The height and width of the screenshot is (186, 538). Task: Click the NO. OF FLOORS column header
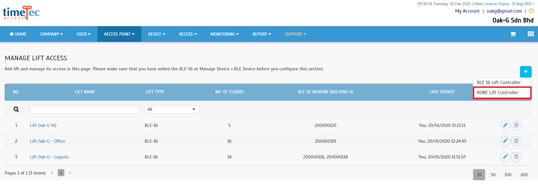point(230,92)
